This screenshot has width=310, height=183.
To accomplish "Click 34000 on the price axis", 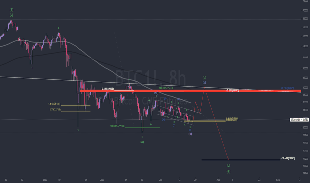I will pos(305,110).
